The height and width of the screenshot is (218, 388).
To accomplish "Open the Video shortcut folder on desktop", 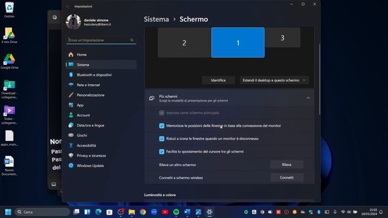I will click(x=10, y=115).
